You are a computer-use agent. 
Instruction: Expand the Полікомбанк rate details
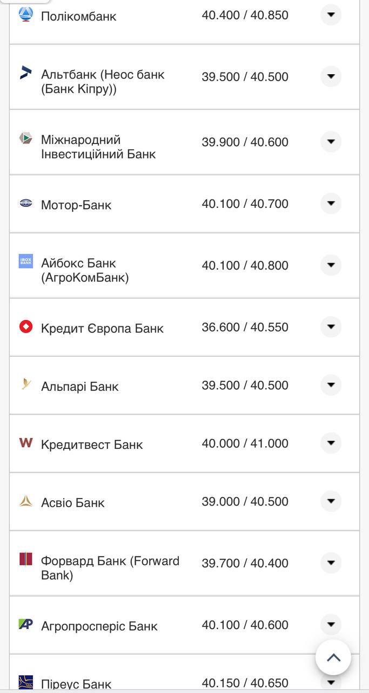pyautogui.click(x=331, y=15)
